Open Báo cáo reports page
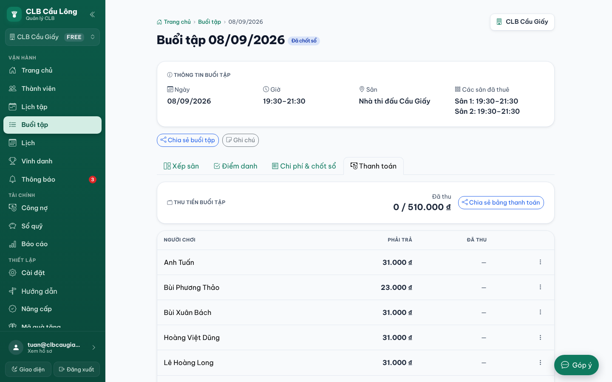 (x=52, y=244)
